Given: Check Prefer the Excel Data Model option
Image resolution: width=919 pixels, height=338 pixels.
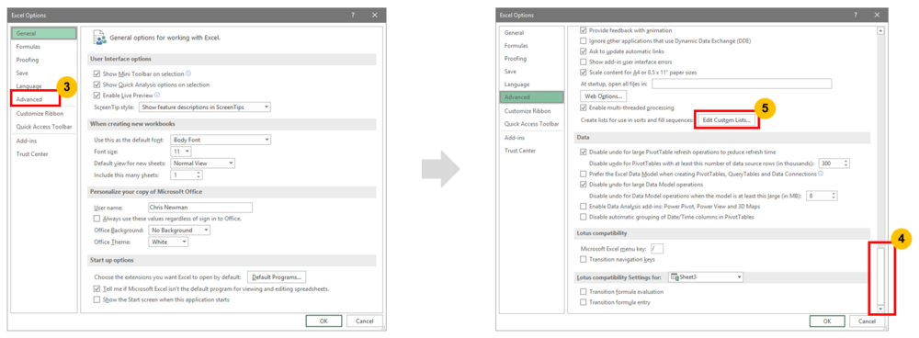Looking at the screenshot, I should pyautogui.click(x=584, y=174).
